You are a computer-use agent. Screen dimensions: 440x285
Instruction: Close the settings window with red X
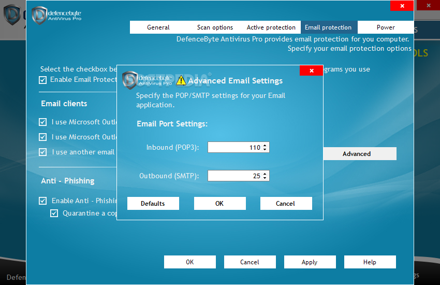tap(402, 6)
